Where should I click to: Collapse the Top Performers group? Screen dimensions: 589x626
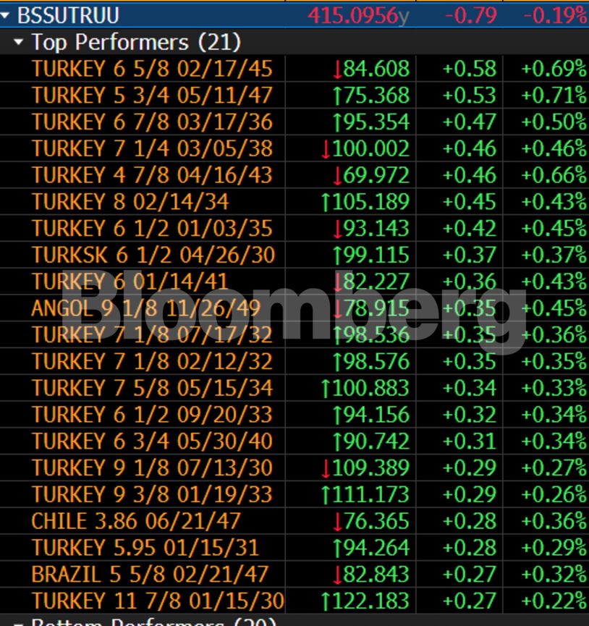19,43
